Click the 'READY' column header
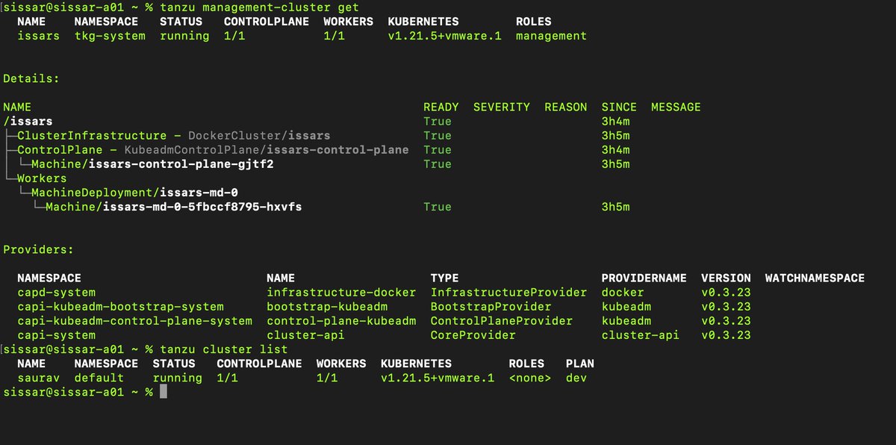Viewport: 896px width, 445px height. pyautogui.click(x=441, y=107)
